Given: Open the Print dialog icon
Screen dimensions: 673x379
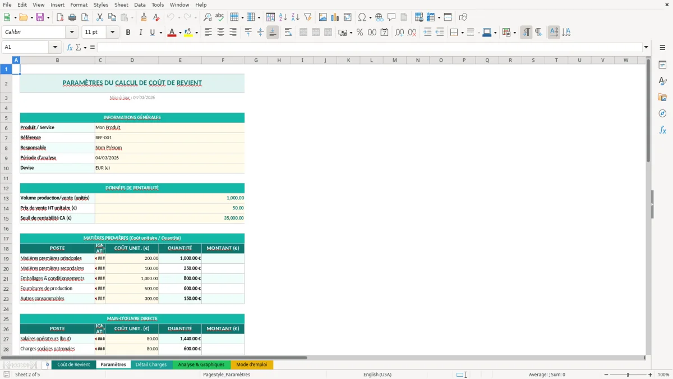Looking at the screenshot, I should coord(72,17).
